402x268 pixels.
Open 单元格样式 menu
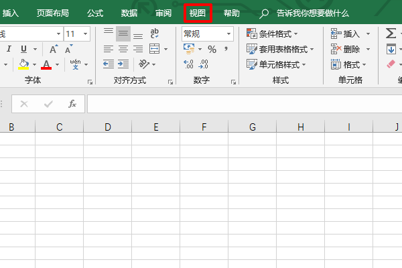point(276,64)
